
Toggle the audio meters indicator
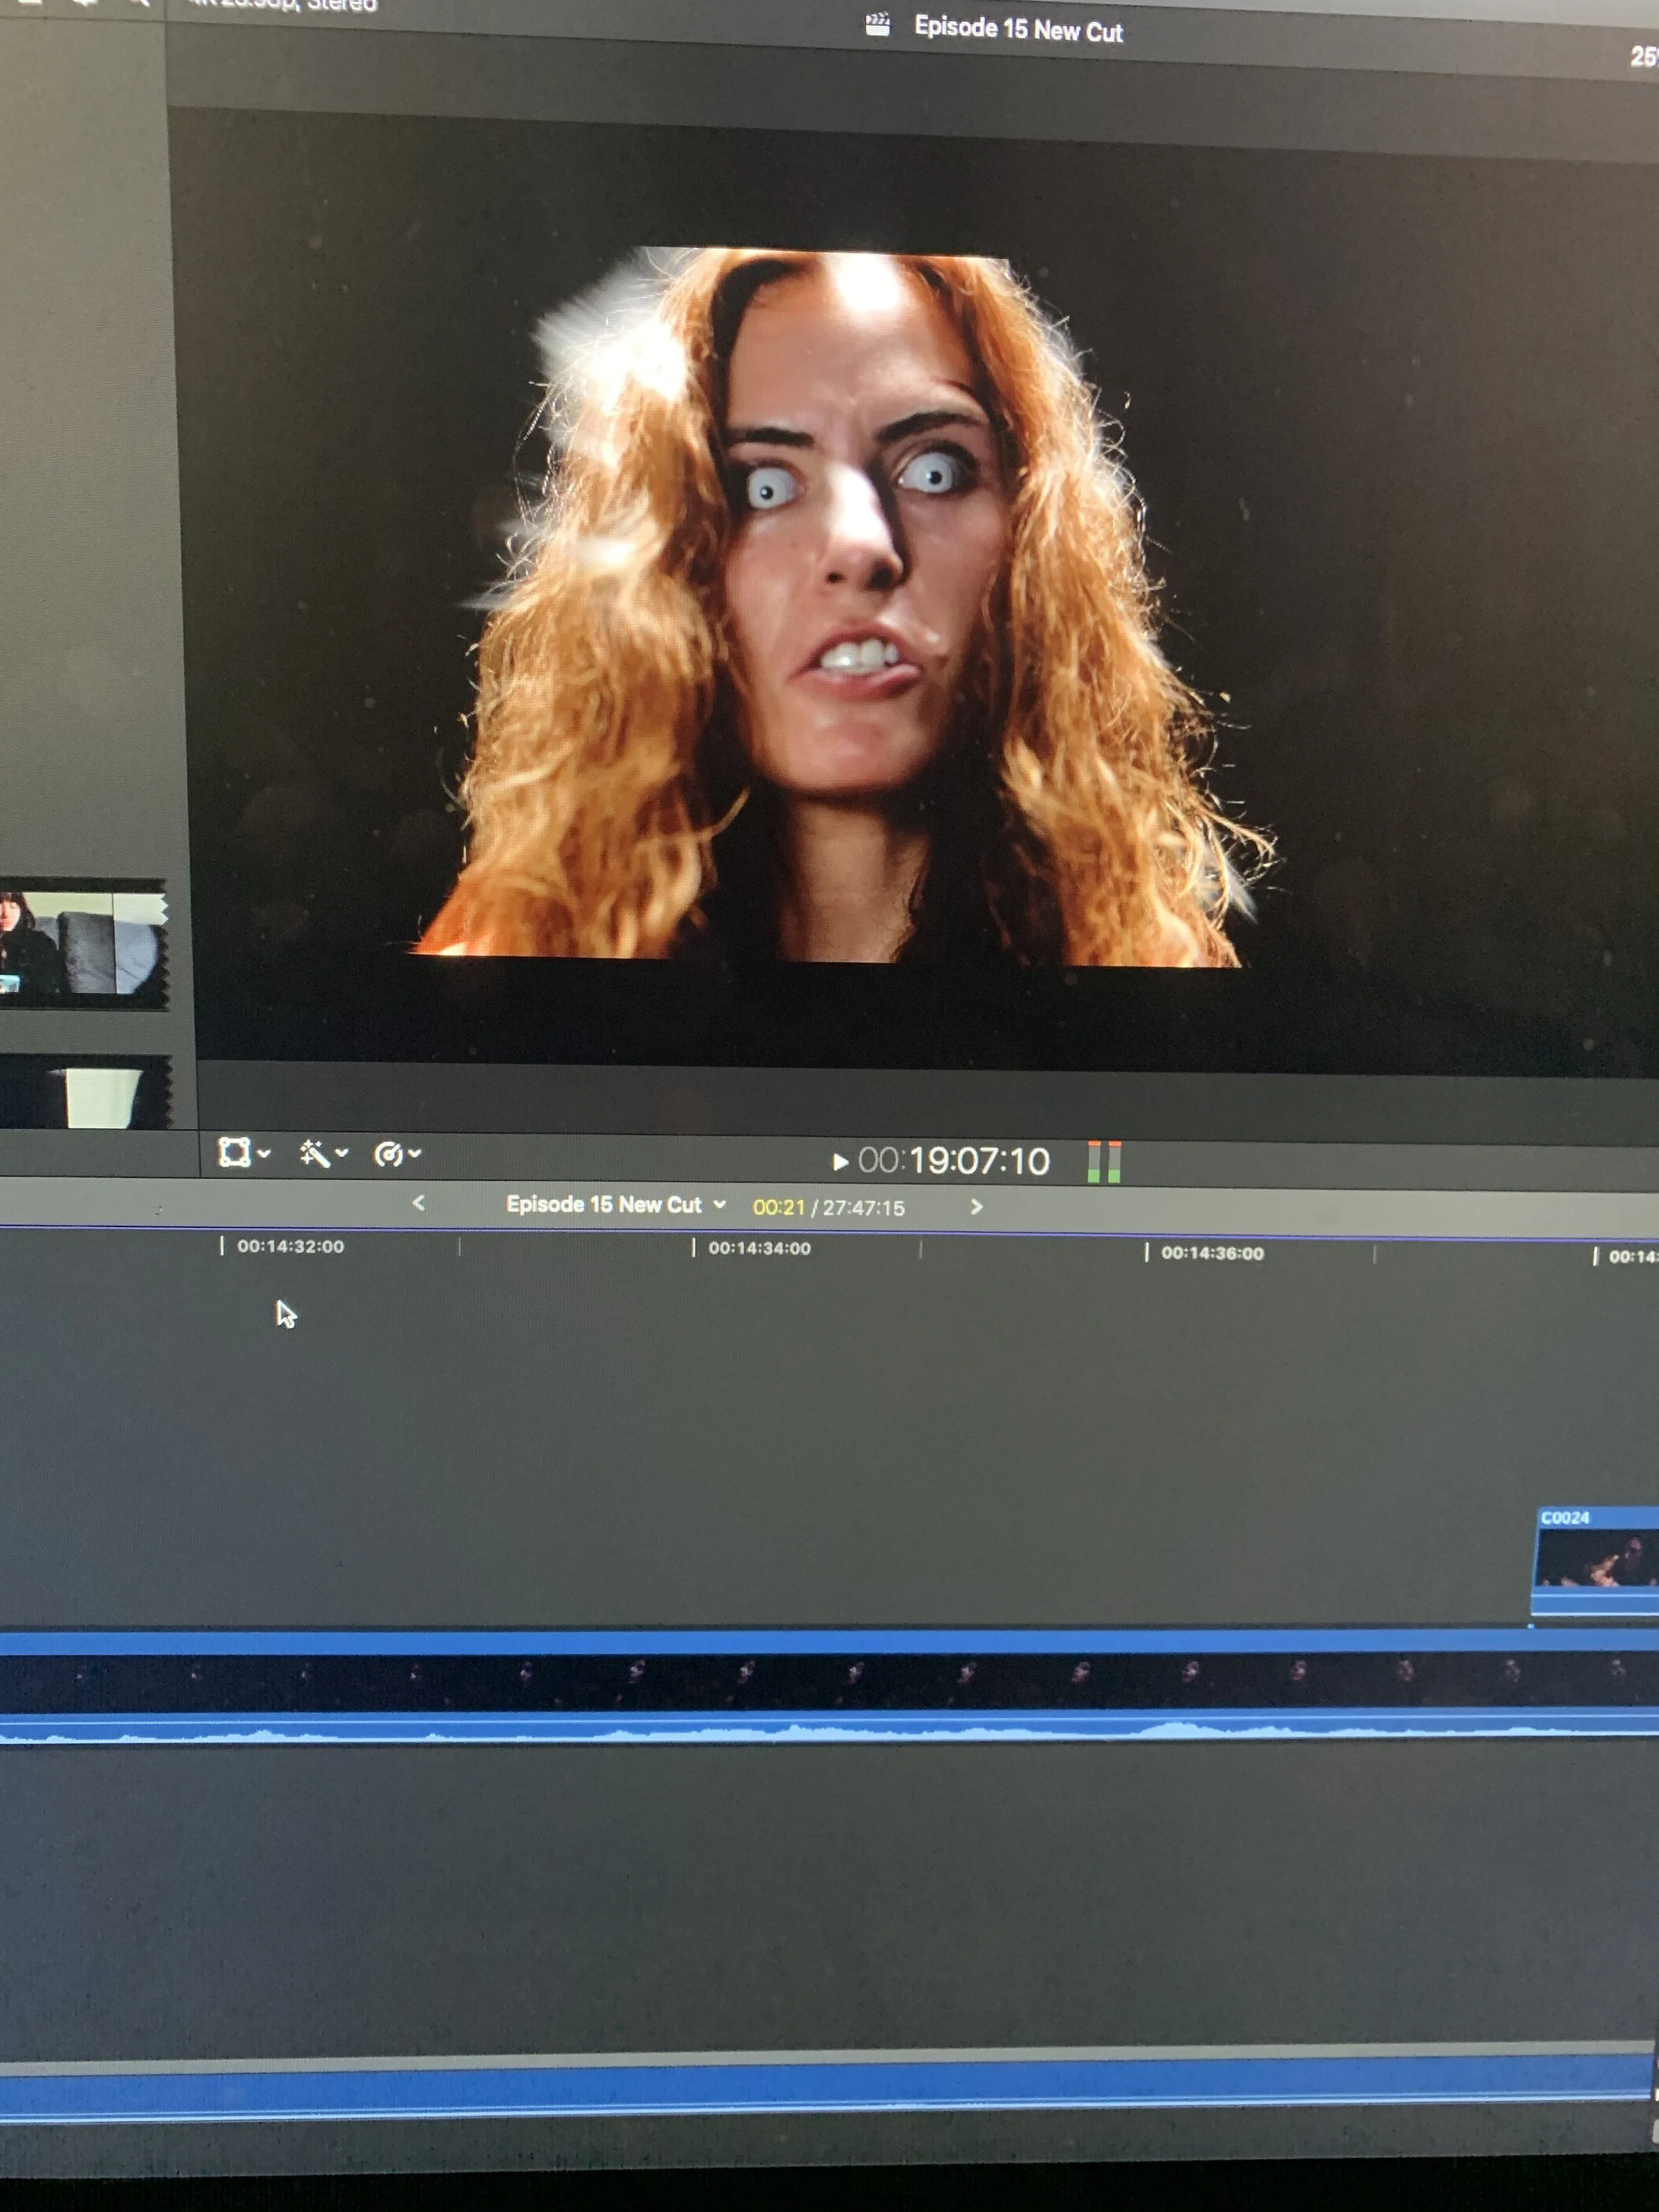coord(1104,1162)
